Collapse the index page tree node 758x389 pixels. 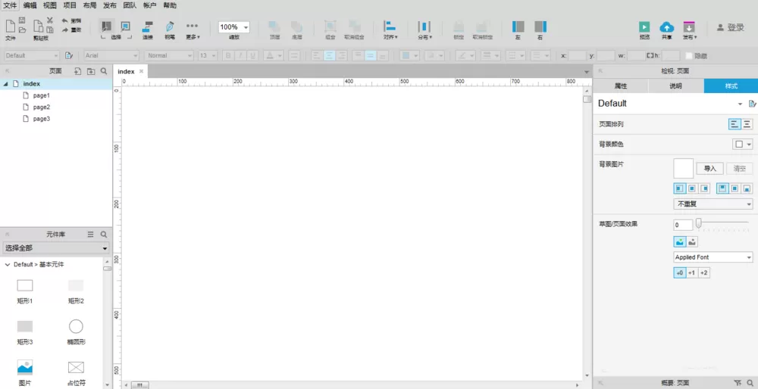(x=5, y=84)
